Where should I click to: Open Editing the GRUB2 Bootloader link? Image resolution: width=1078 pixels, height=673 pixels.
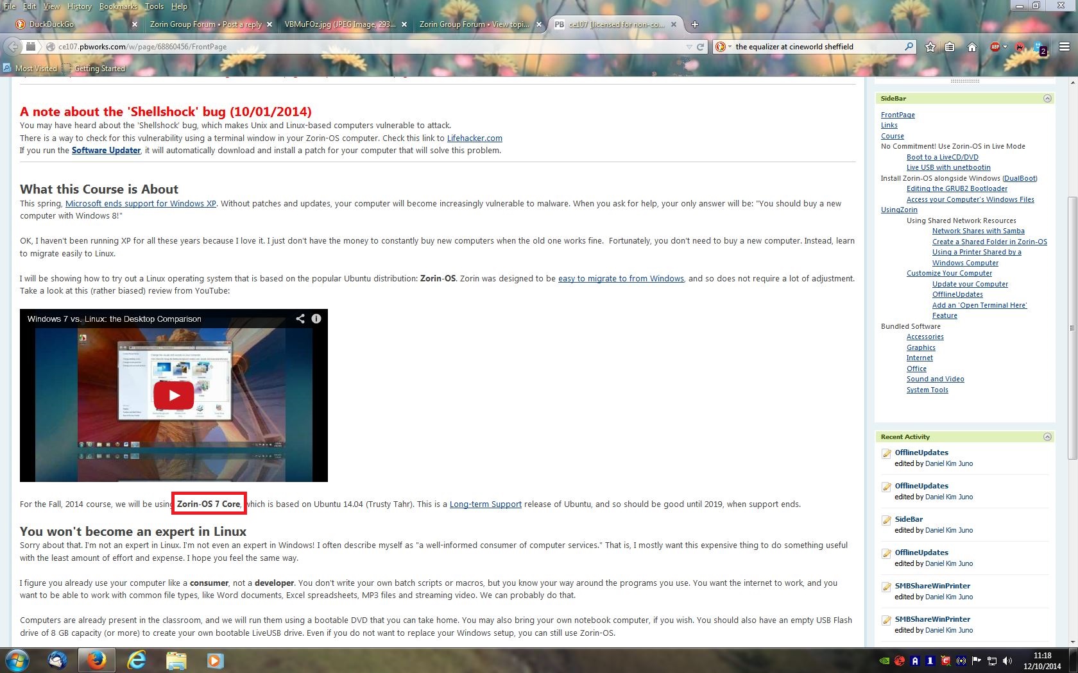click(x=957, y=189)
